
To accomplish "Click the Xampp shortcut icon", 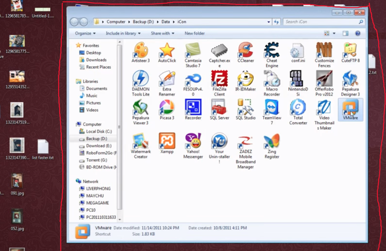I will [167, 141].
